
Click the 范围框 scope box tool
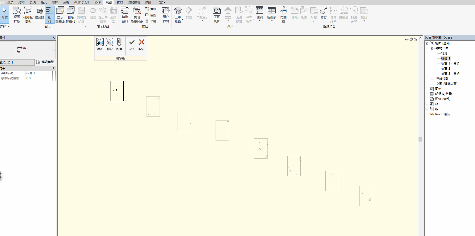tap(283, 15)
